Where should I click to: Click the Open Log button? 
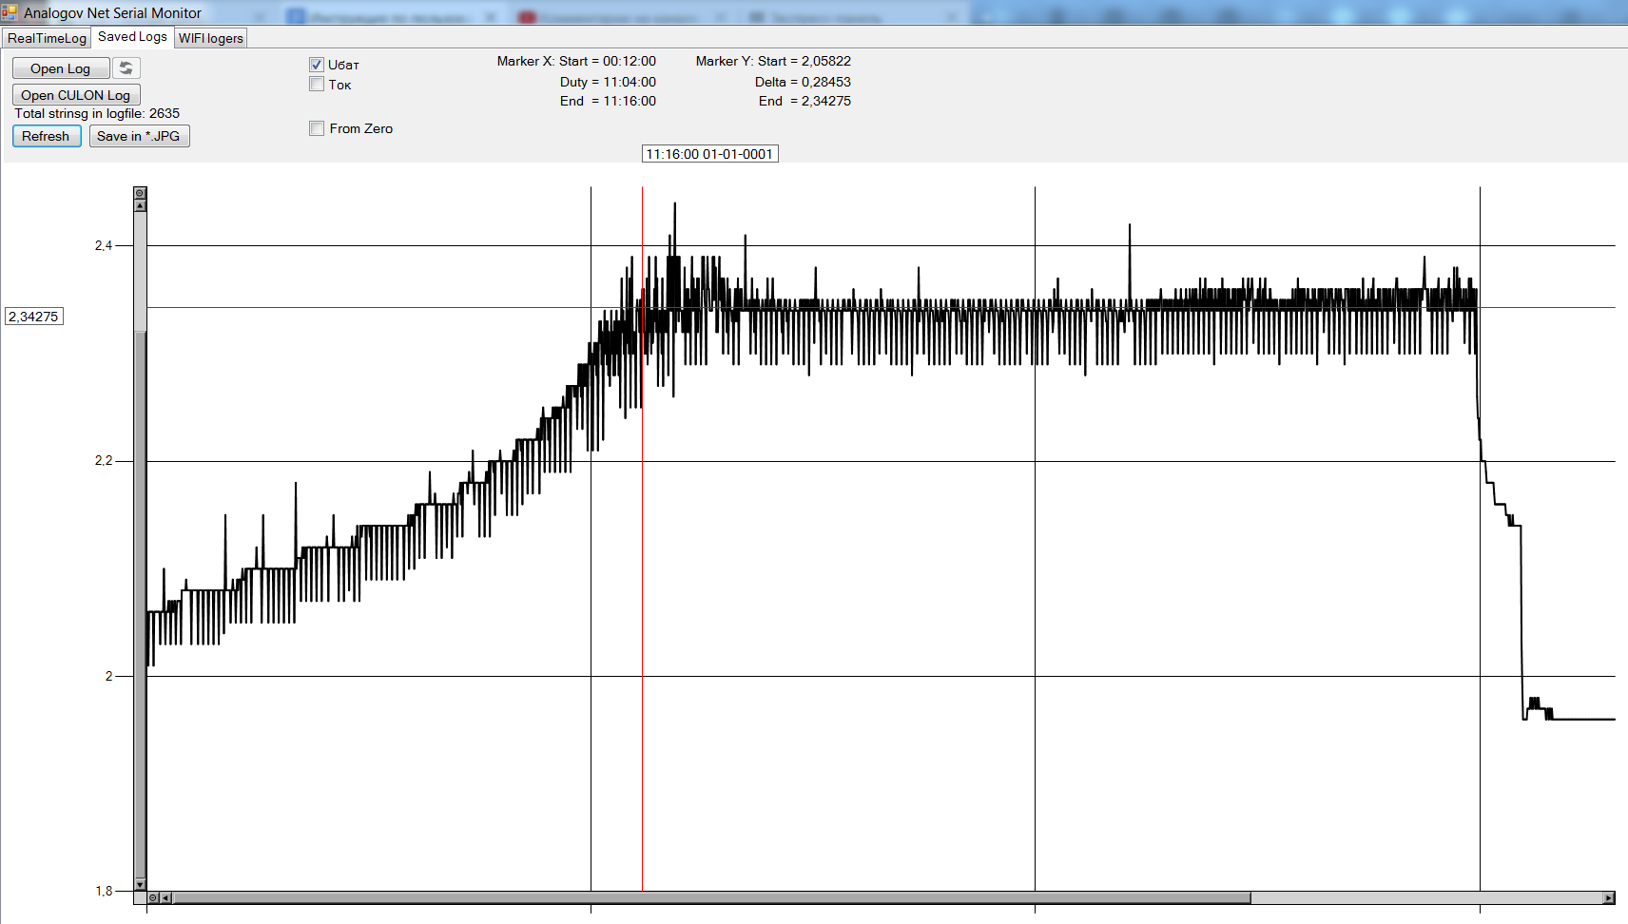tap(60, 68)
